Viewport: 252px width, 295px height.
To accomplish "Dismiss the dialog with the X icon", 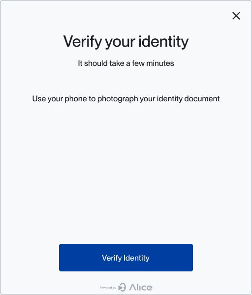I will click(x=236, y=16).
